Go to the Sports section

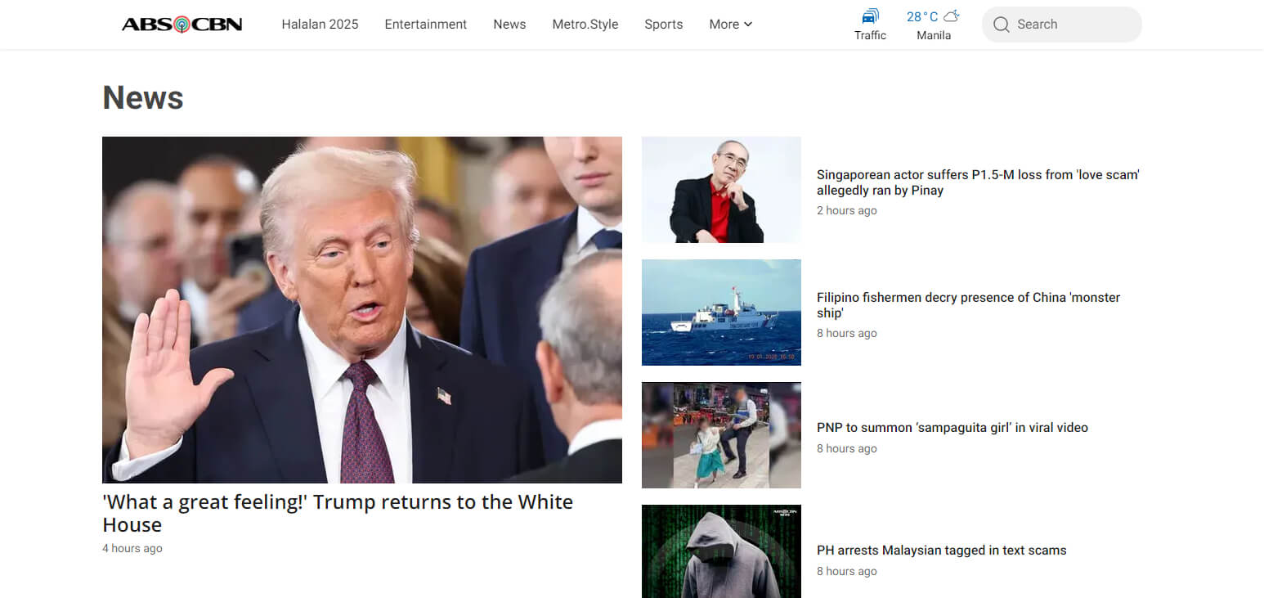663,25
